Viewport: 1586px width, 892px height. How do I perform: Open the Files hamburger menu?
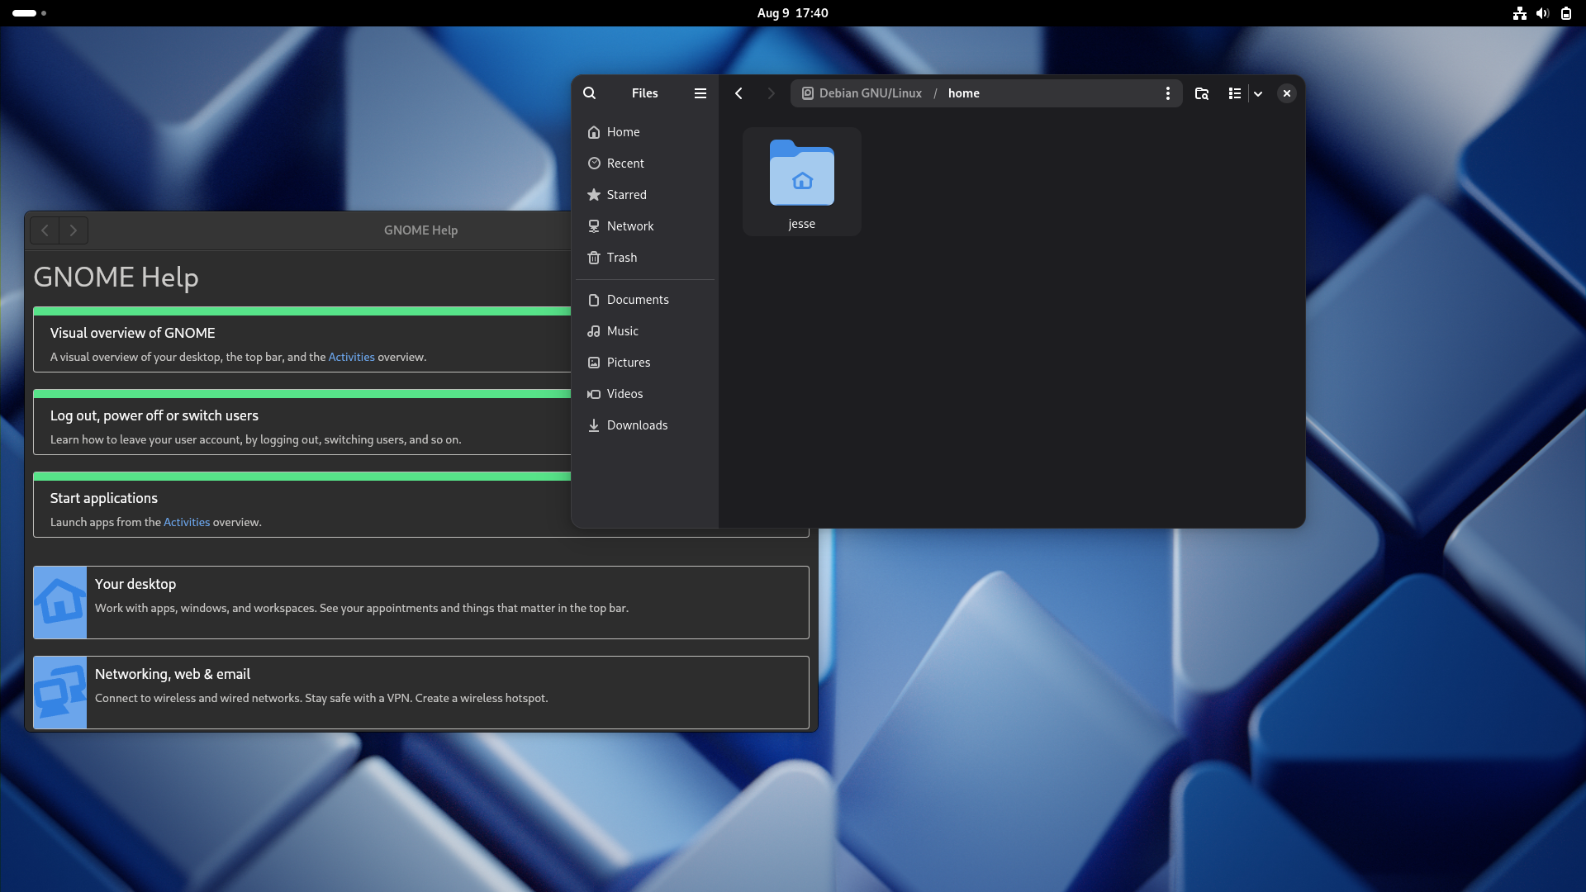[700, 93]
